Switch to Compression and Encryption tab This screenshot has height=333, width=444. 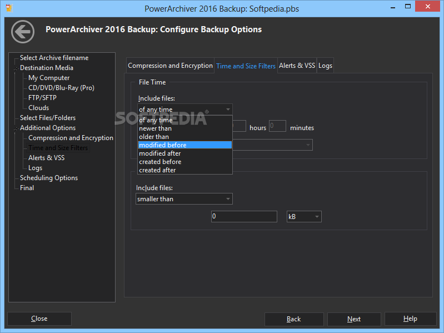[x=170, y=66]
